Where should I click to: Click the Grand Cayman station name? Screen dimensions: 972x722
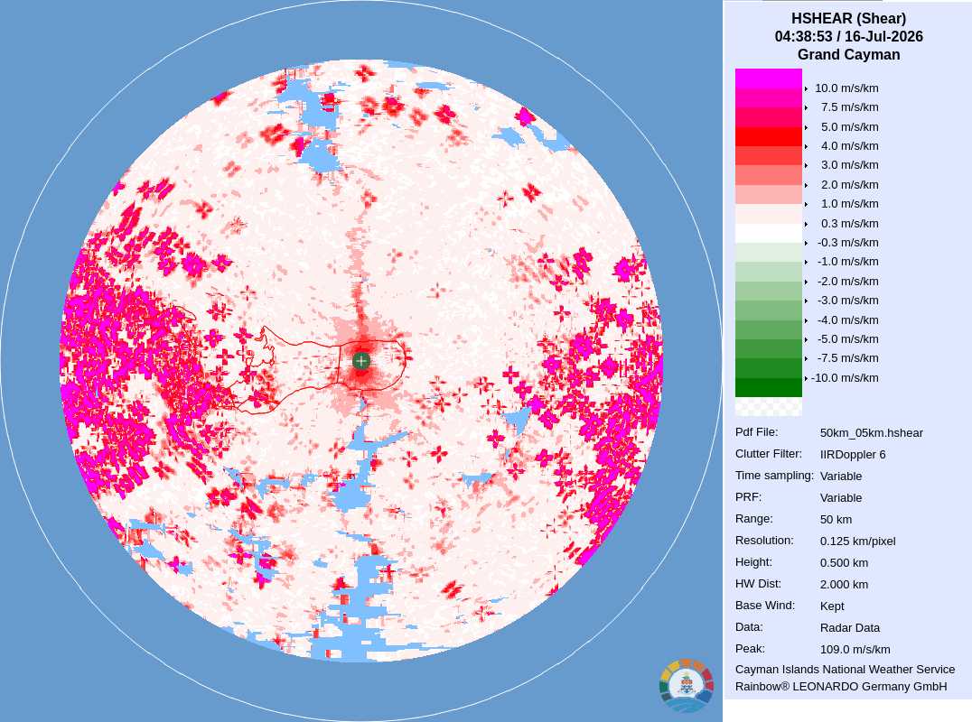848,54
